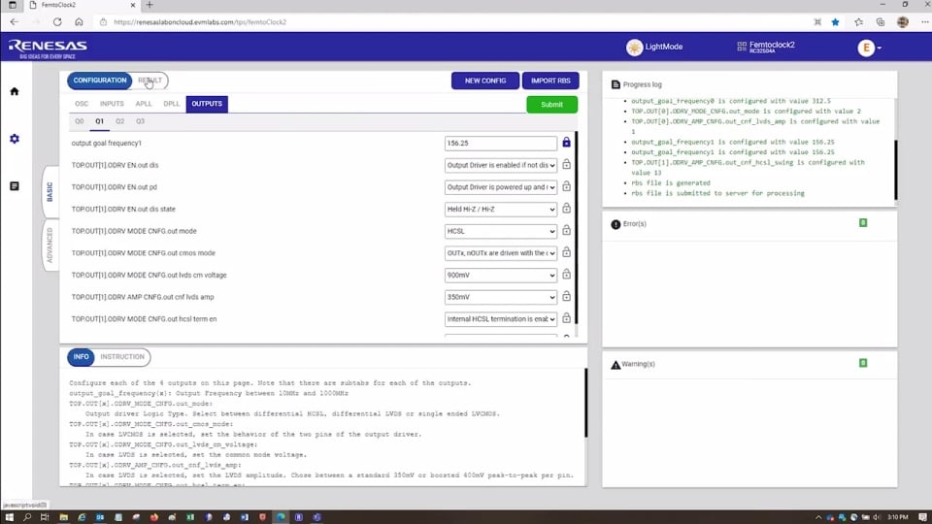Open the Home sidebar icon
This screenshot has height=524, width=932.
15,91
